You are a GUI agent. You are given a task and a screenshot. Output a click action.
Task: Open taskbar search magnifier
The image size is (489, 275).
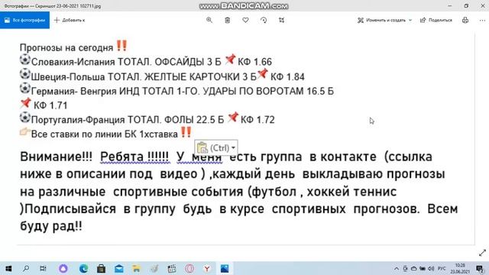pyautogui.click(x=26, y=268)
